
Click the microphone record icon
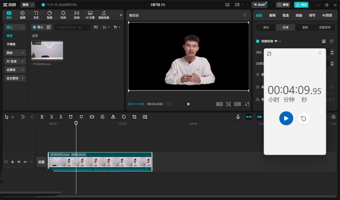pos(238,117)
